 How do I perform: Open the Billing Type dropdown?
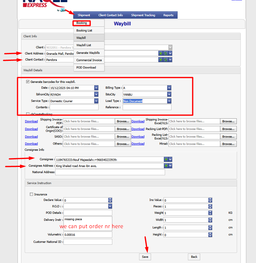(x=169, y=88)
